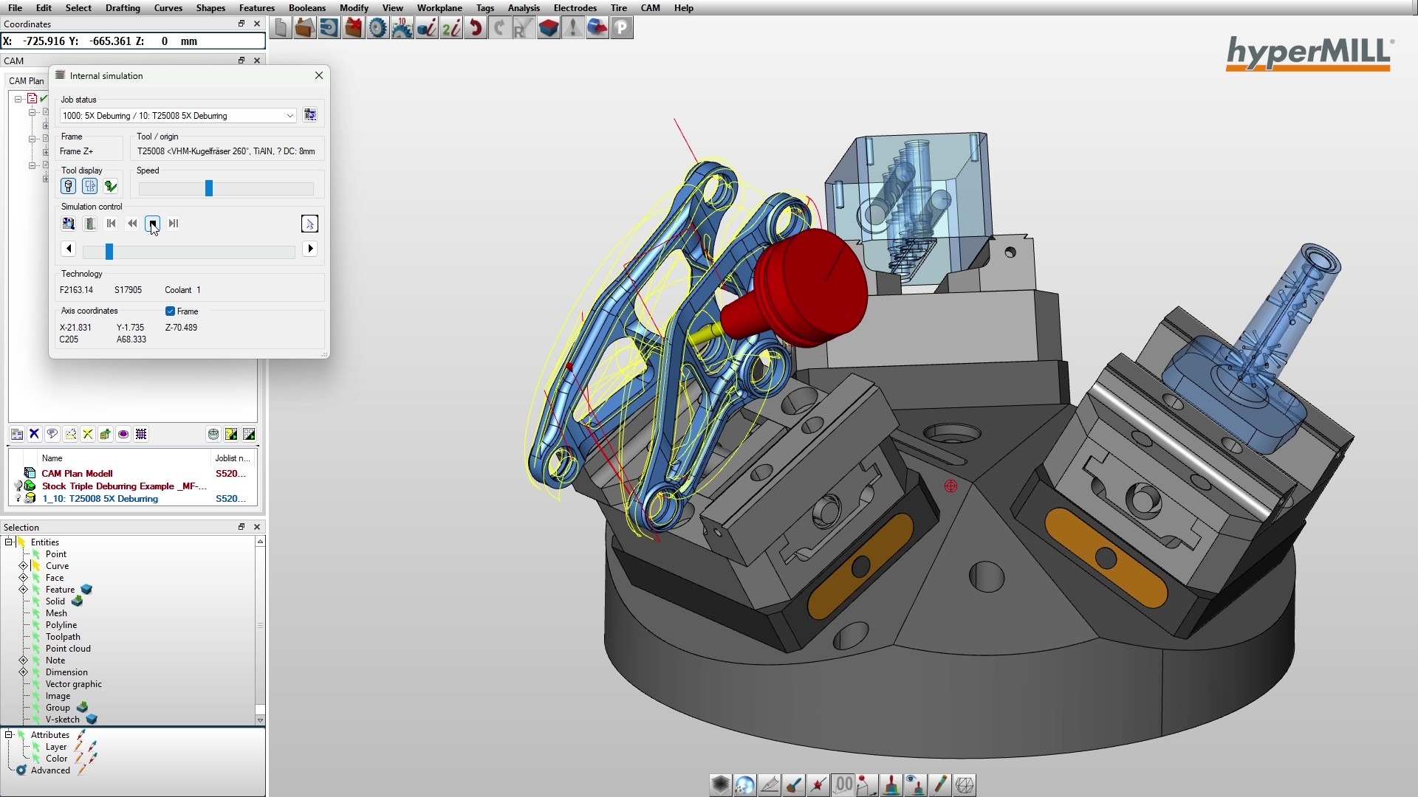Adjust the Speed slider handle
Image resolution: width=1418 pixels, height=797 pixels.
click(209, 188)
